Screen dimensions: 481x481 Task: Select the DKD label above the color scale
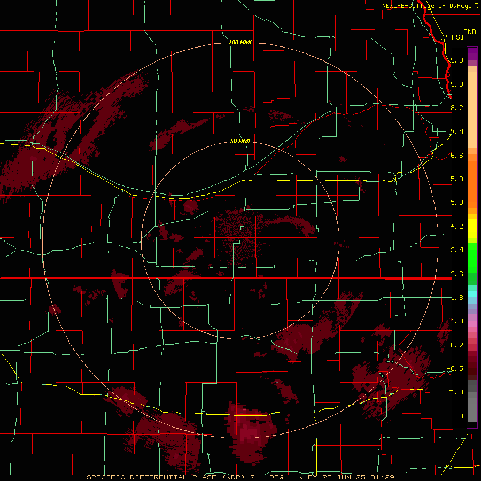pyautogui.click(x=470, y=32)
